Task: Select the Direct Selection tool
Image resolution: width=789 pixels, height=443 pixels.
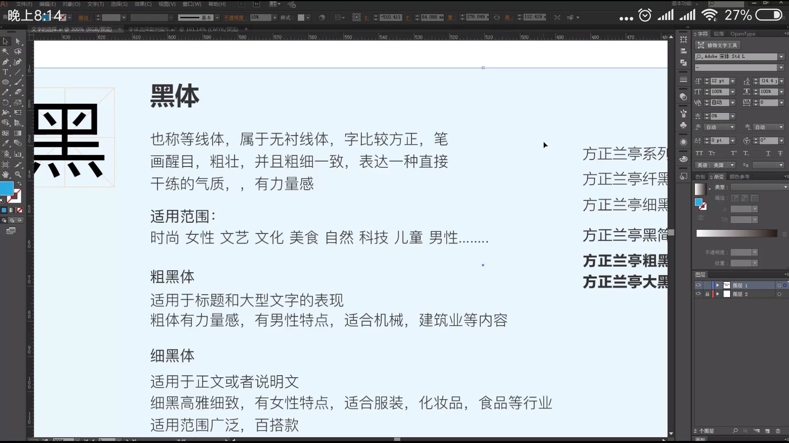Action: pos(18,41)
